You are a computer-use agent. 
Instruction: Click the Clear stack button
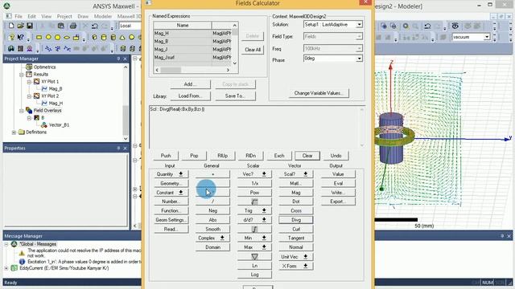pos(307,156)
